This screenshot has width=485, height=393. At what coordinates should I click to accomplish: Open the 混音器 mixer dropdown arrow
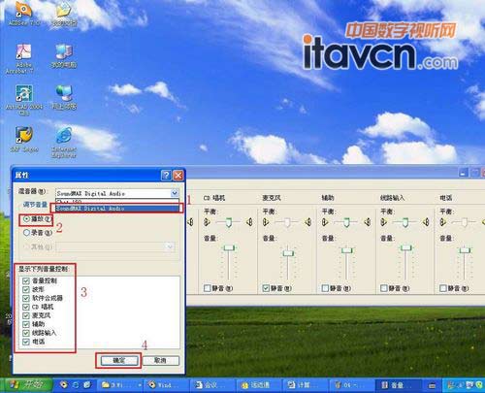(175, 193)
